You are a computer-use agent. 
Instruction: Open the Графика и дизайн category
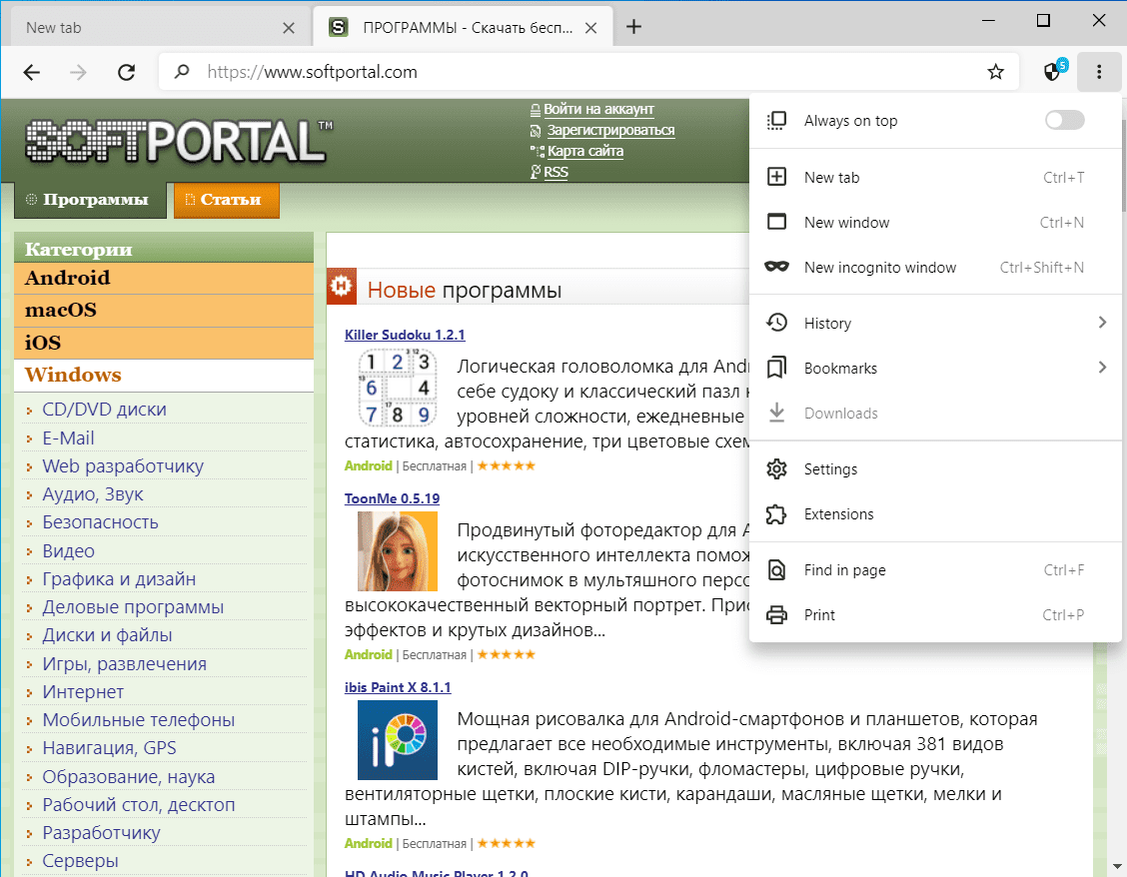pos(119,578)
